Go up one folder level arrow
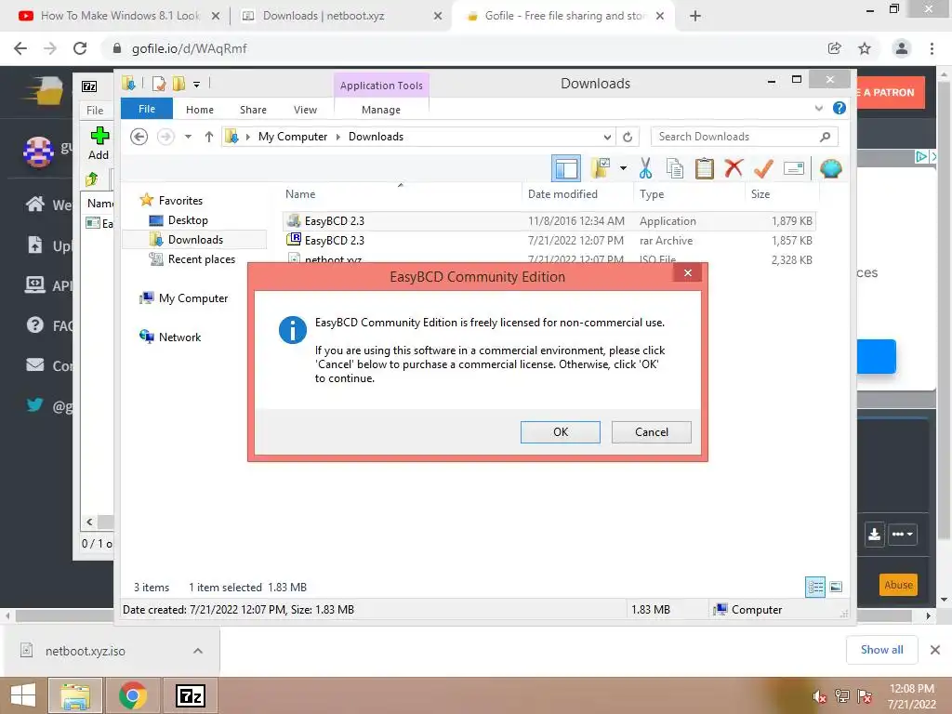 (209, 137)
